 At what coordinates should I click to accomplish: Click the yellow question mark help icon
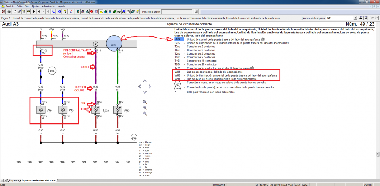coord(65,11)
